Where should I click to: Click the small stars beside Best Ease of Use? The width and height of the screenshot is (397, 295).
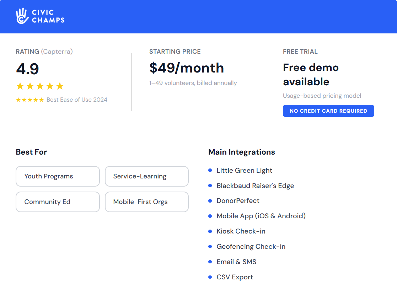30,100
